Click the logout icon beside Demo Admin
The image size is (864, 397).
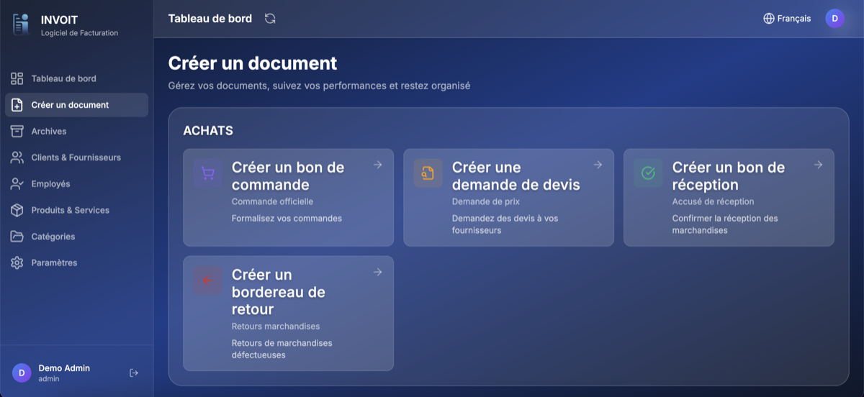134,373
